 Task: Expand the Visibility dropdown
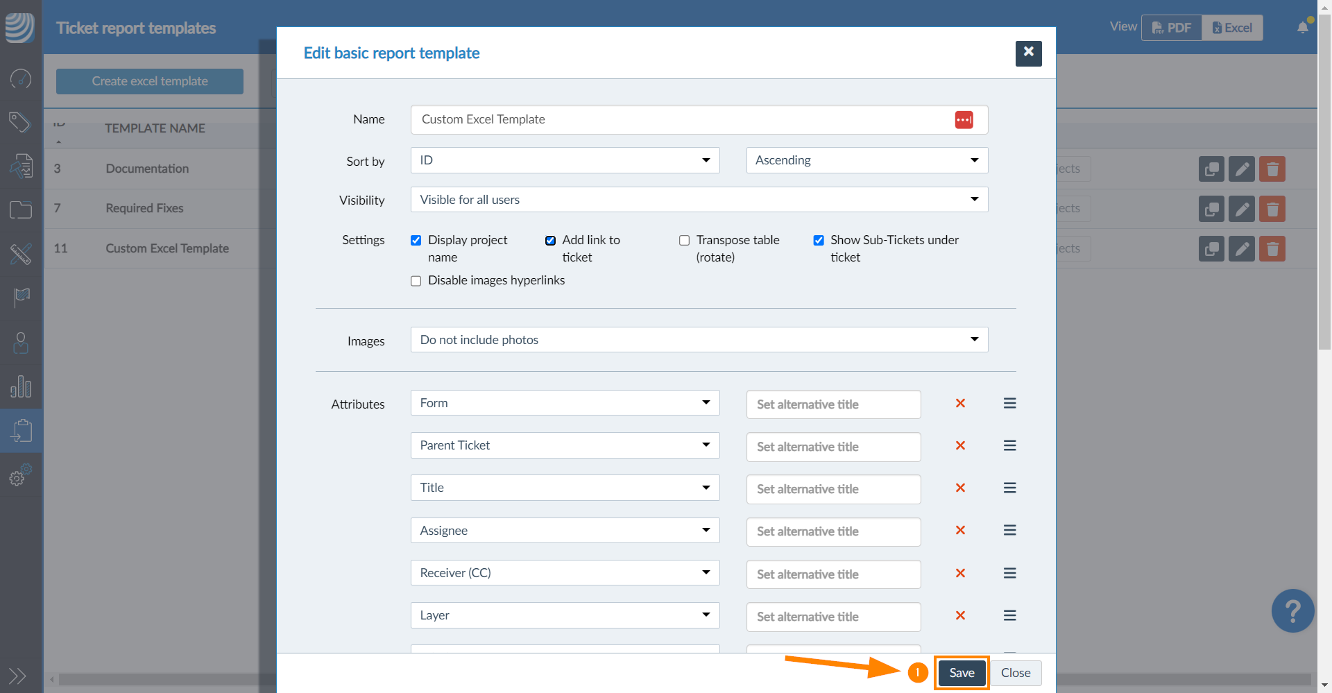(x=699, y=200)
